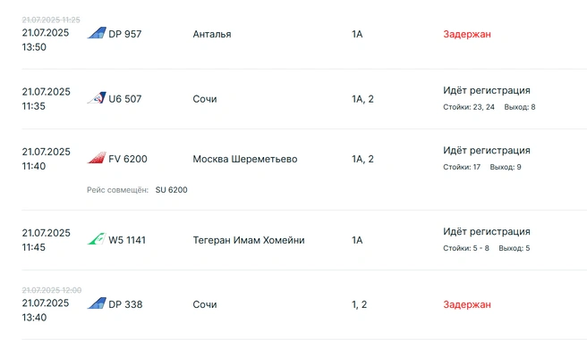
Task: Click the red Задержан status for DP 957
Action: (467, 34)
